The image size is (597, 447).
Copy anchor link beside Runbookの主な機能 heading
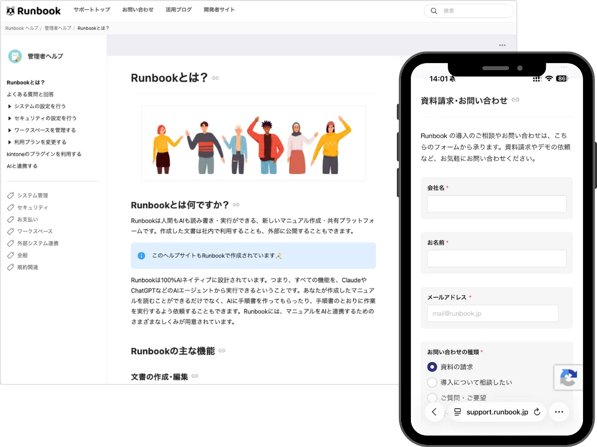(x=222, y=351)
